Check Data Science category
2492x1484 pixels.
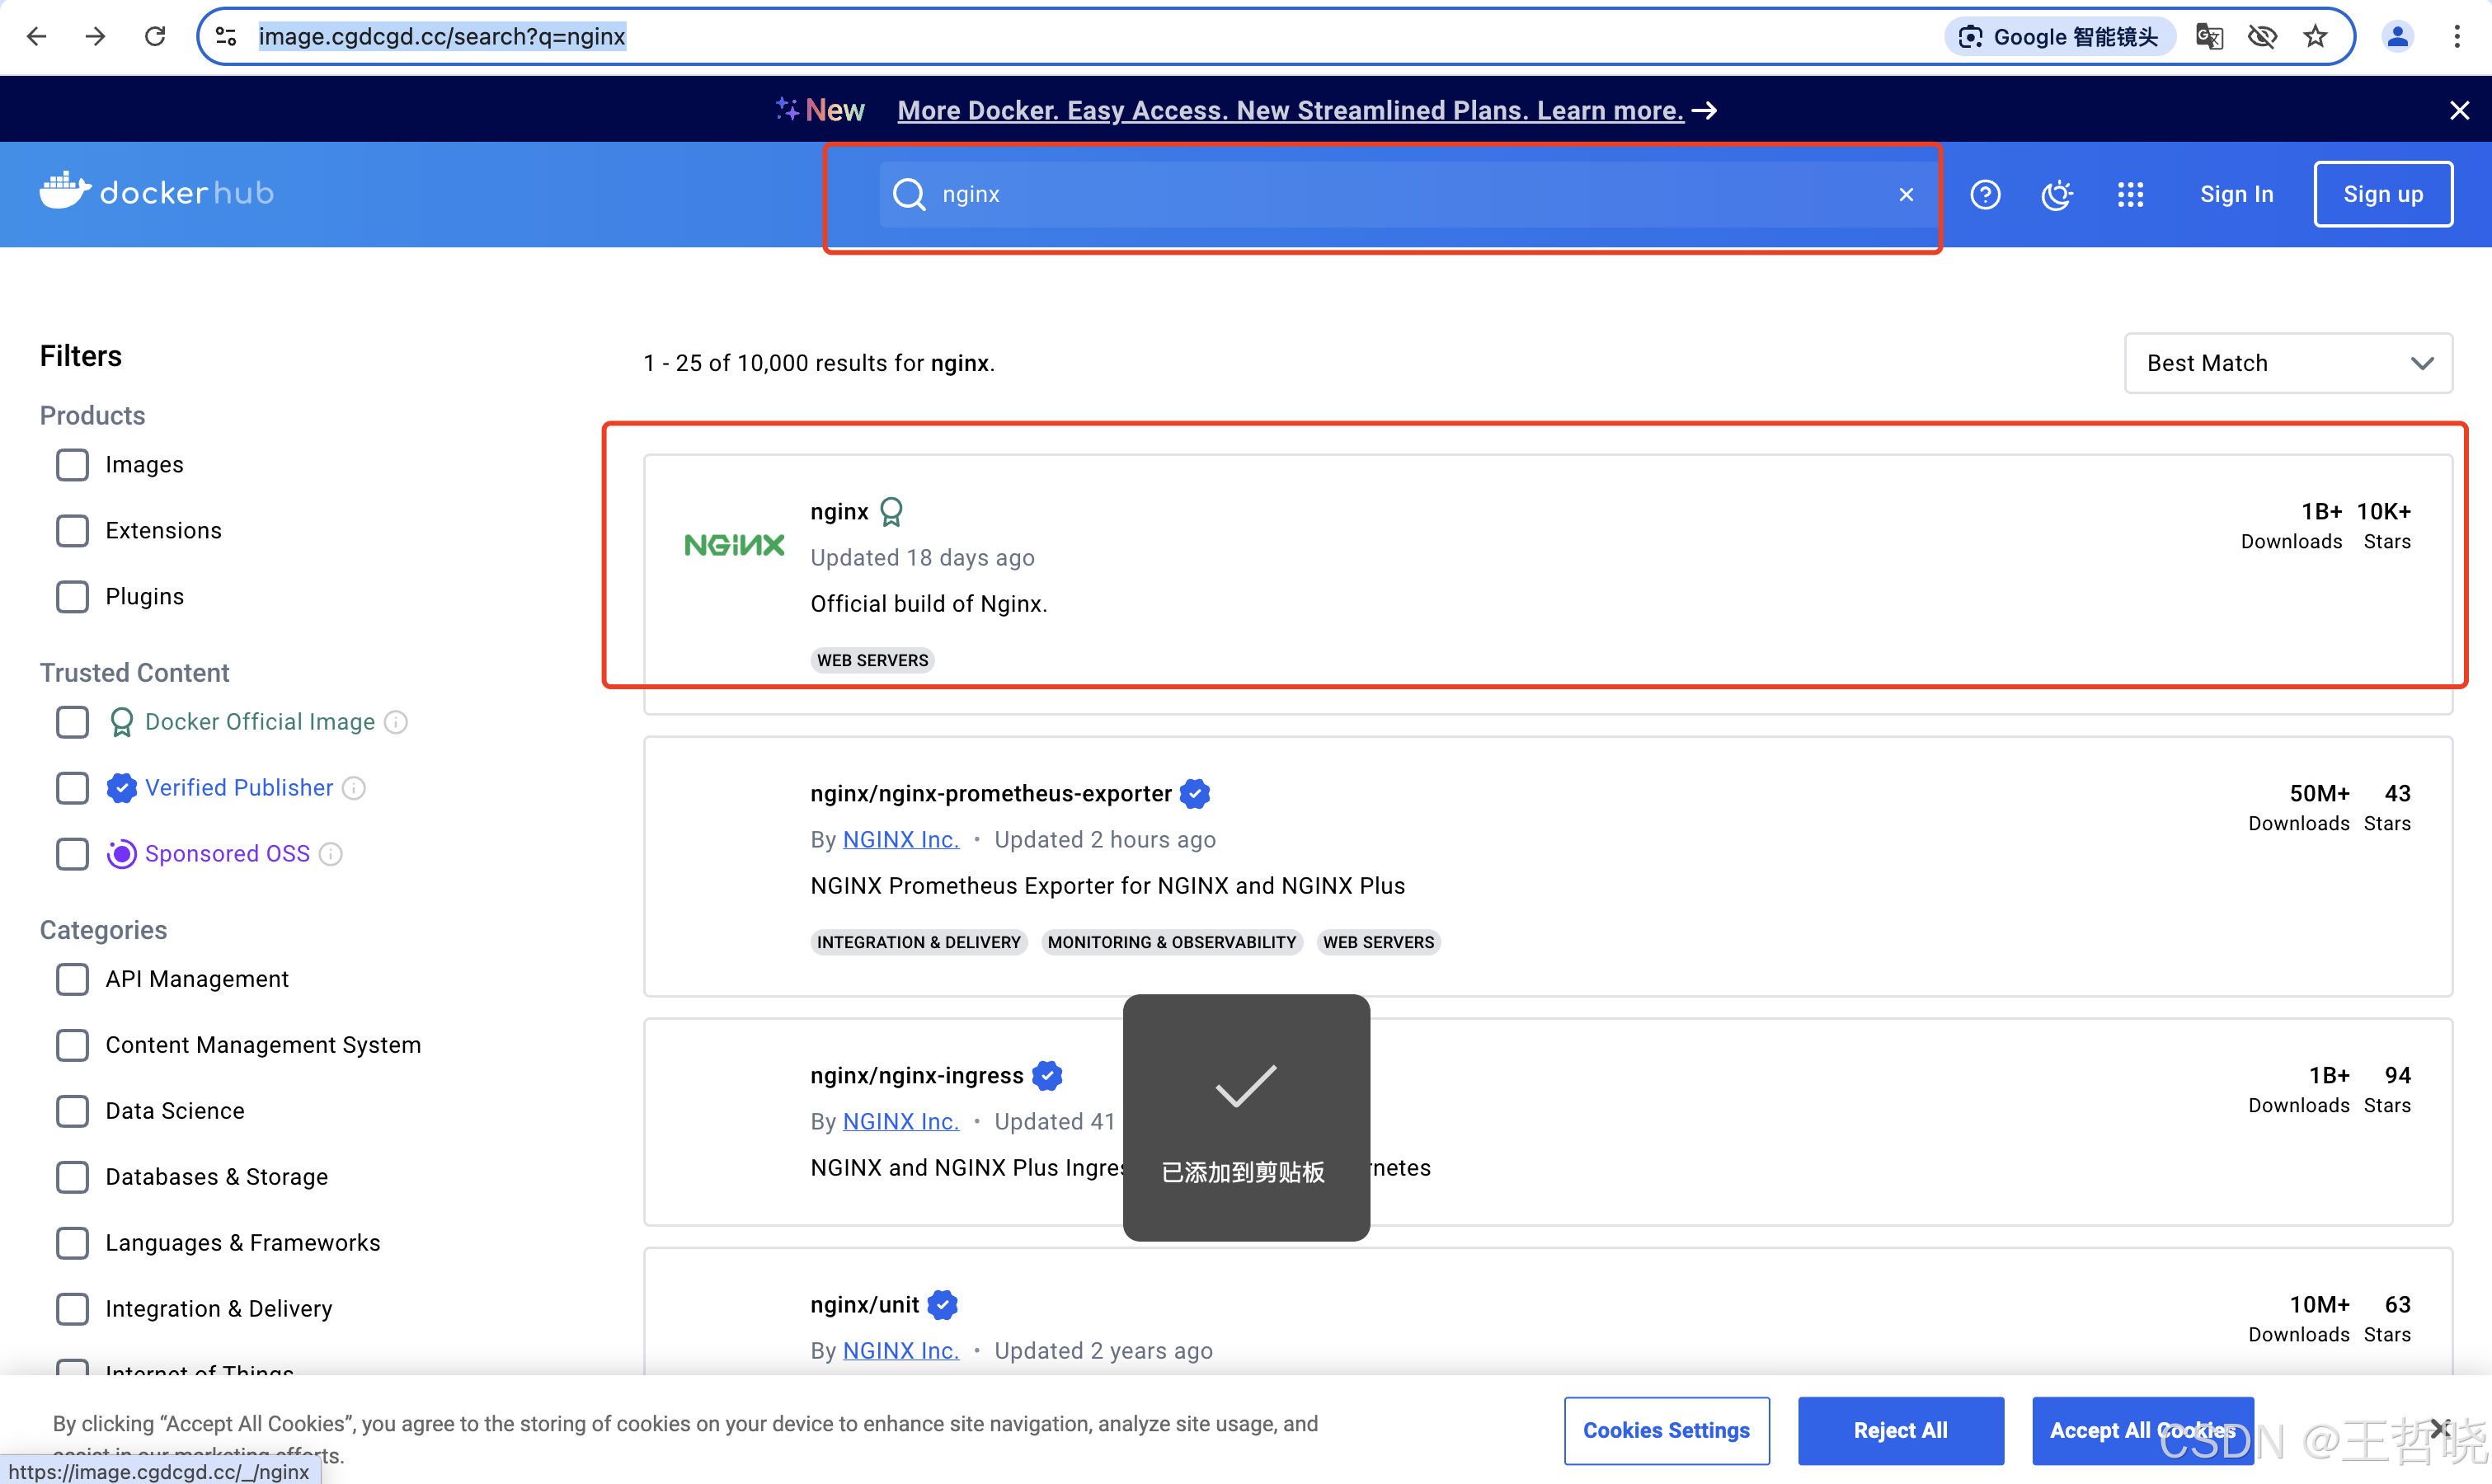72,1111
